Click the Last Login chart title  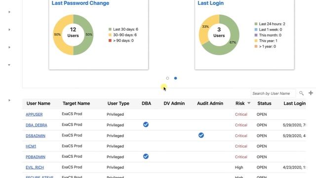coord(211,3)
